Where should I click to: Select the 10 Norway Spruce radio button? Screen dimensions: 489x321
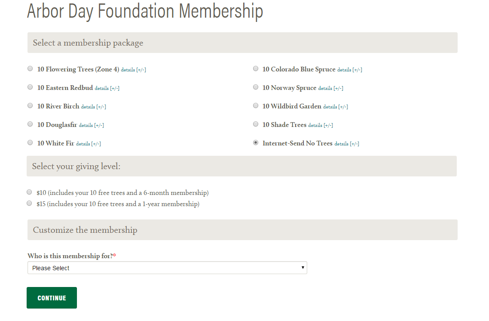point(255,87)
